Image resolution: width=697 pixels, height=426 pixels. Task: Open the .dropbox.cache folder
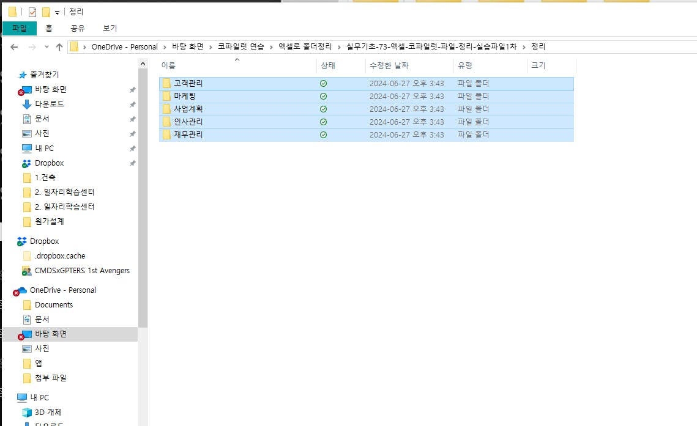coord(59,255)
